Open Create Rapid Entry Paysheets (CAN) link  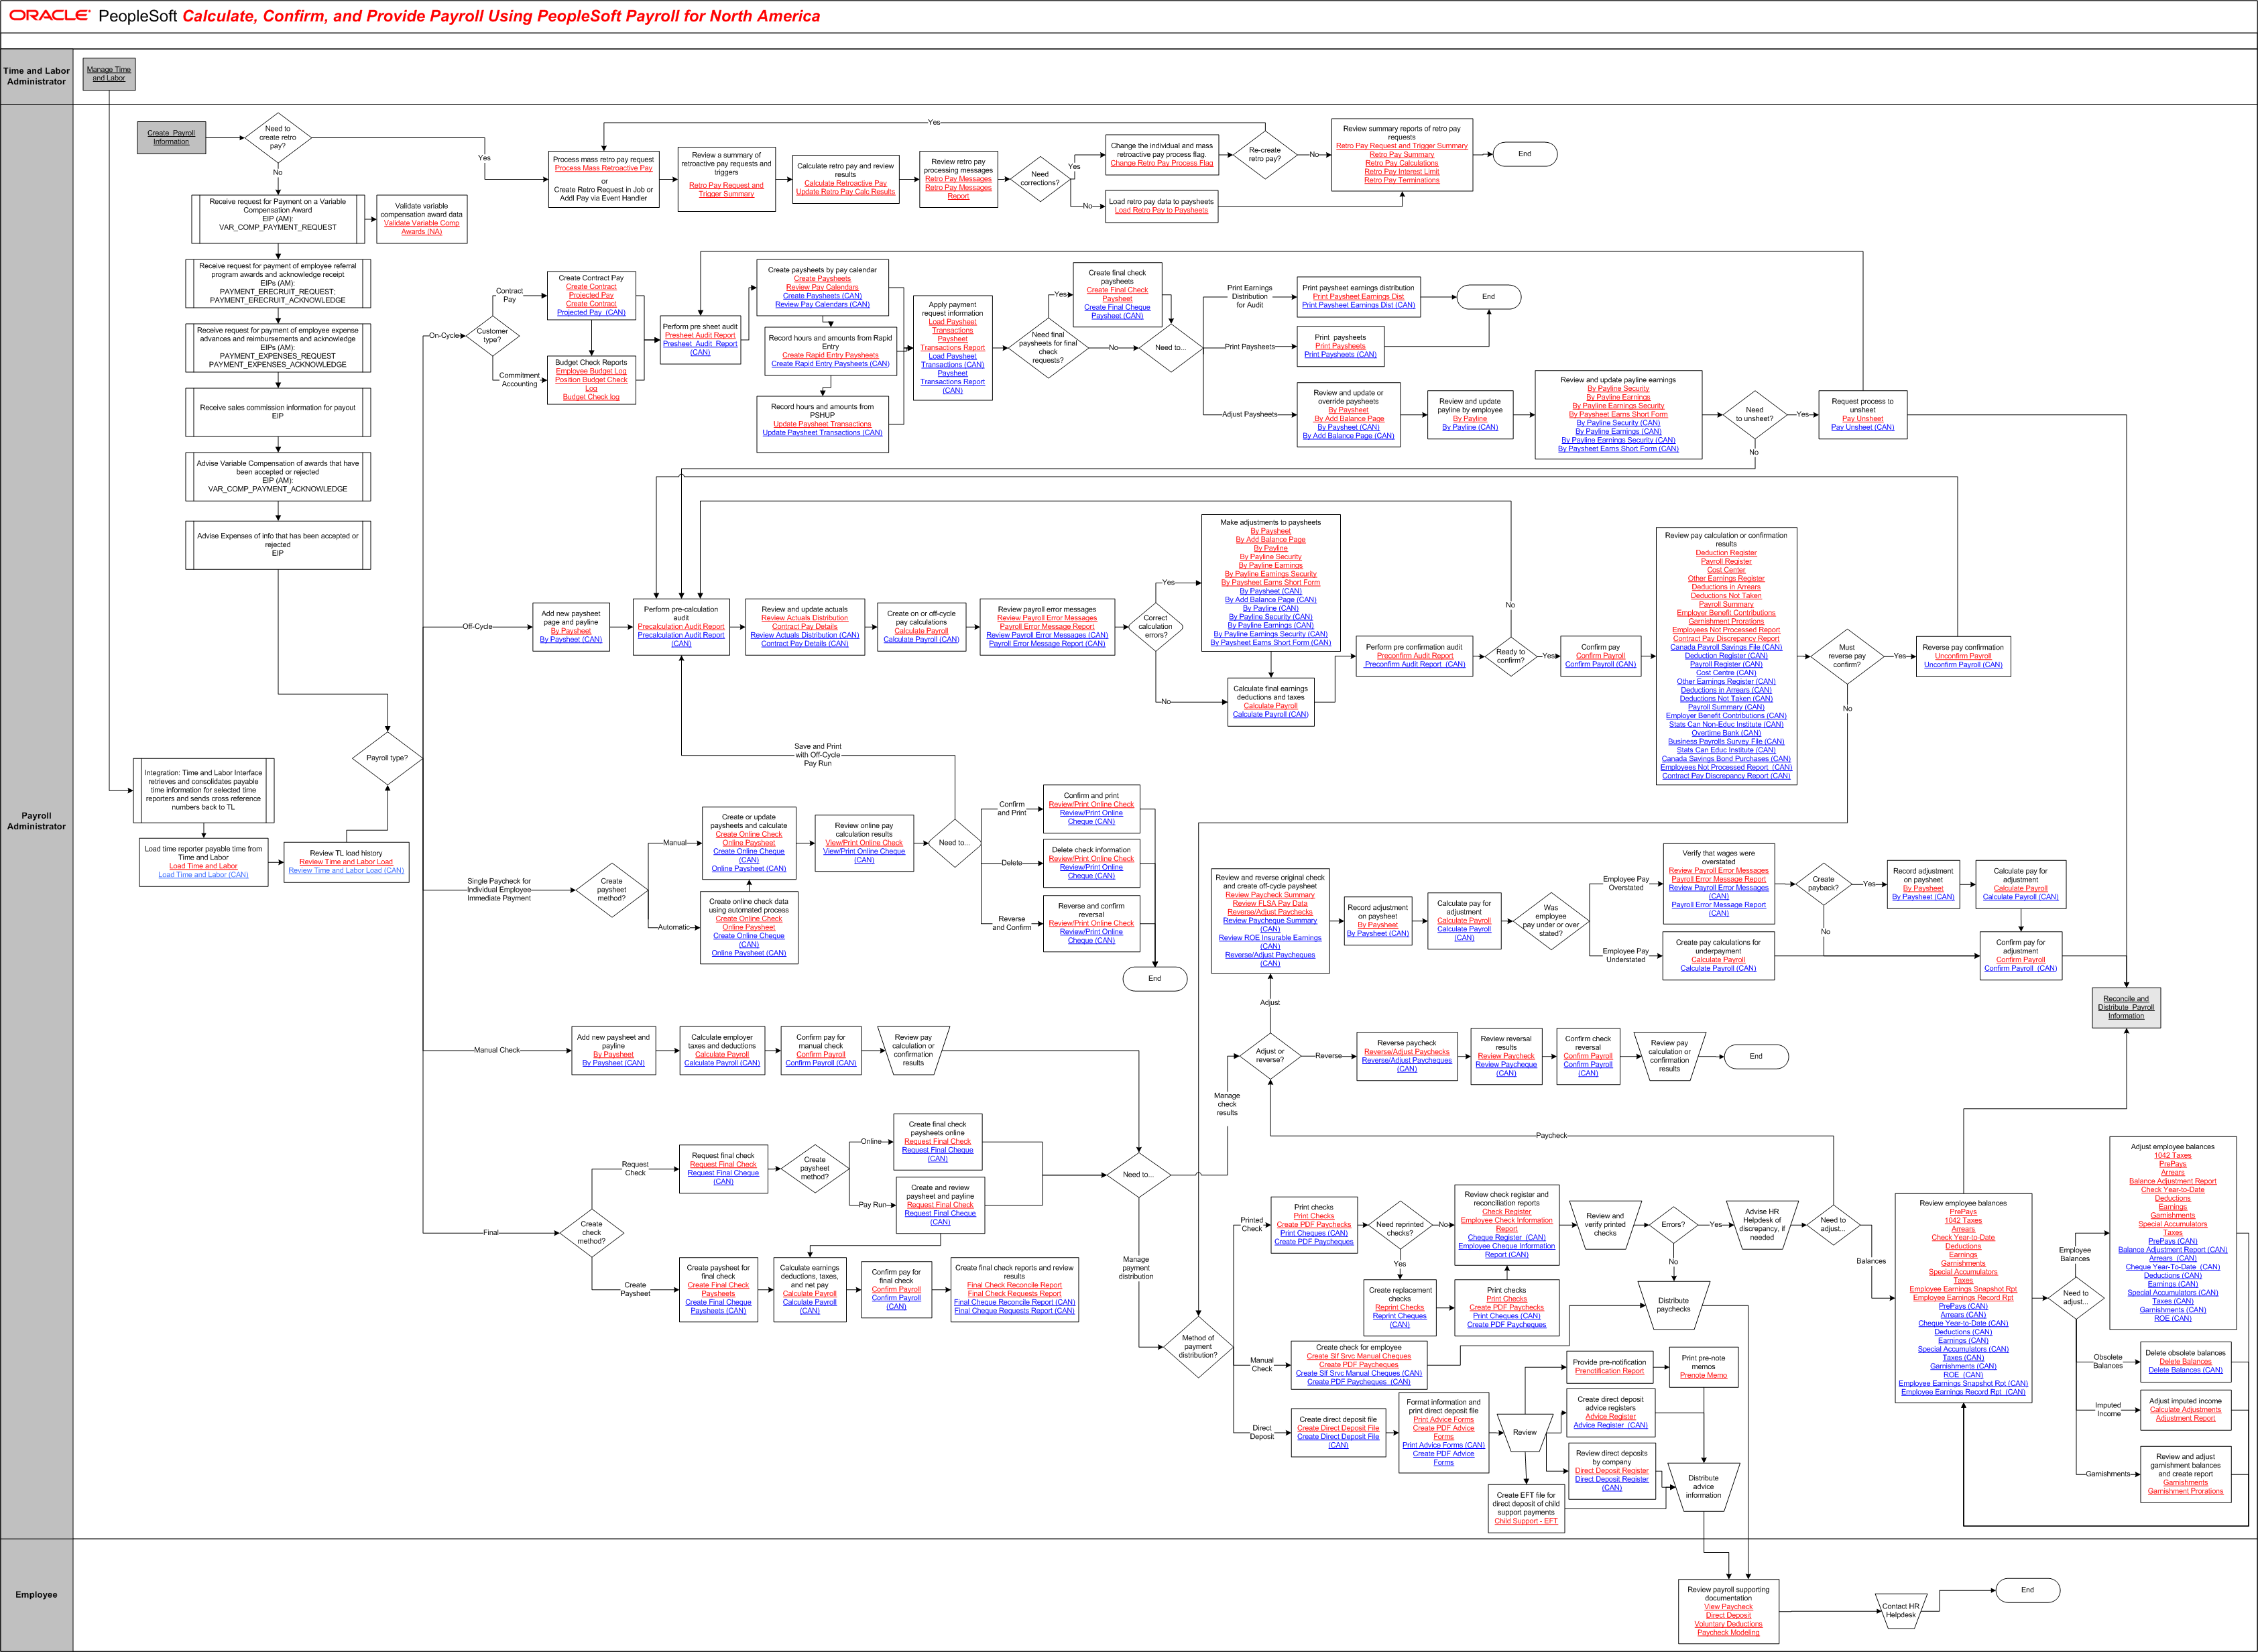click(x=830, y=364)
